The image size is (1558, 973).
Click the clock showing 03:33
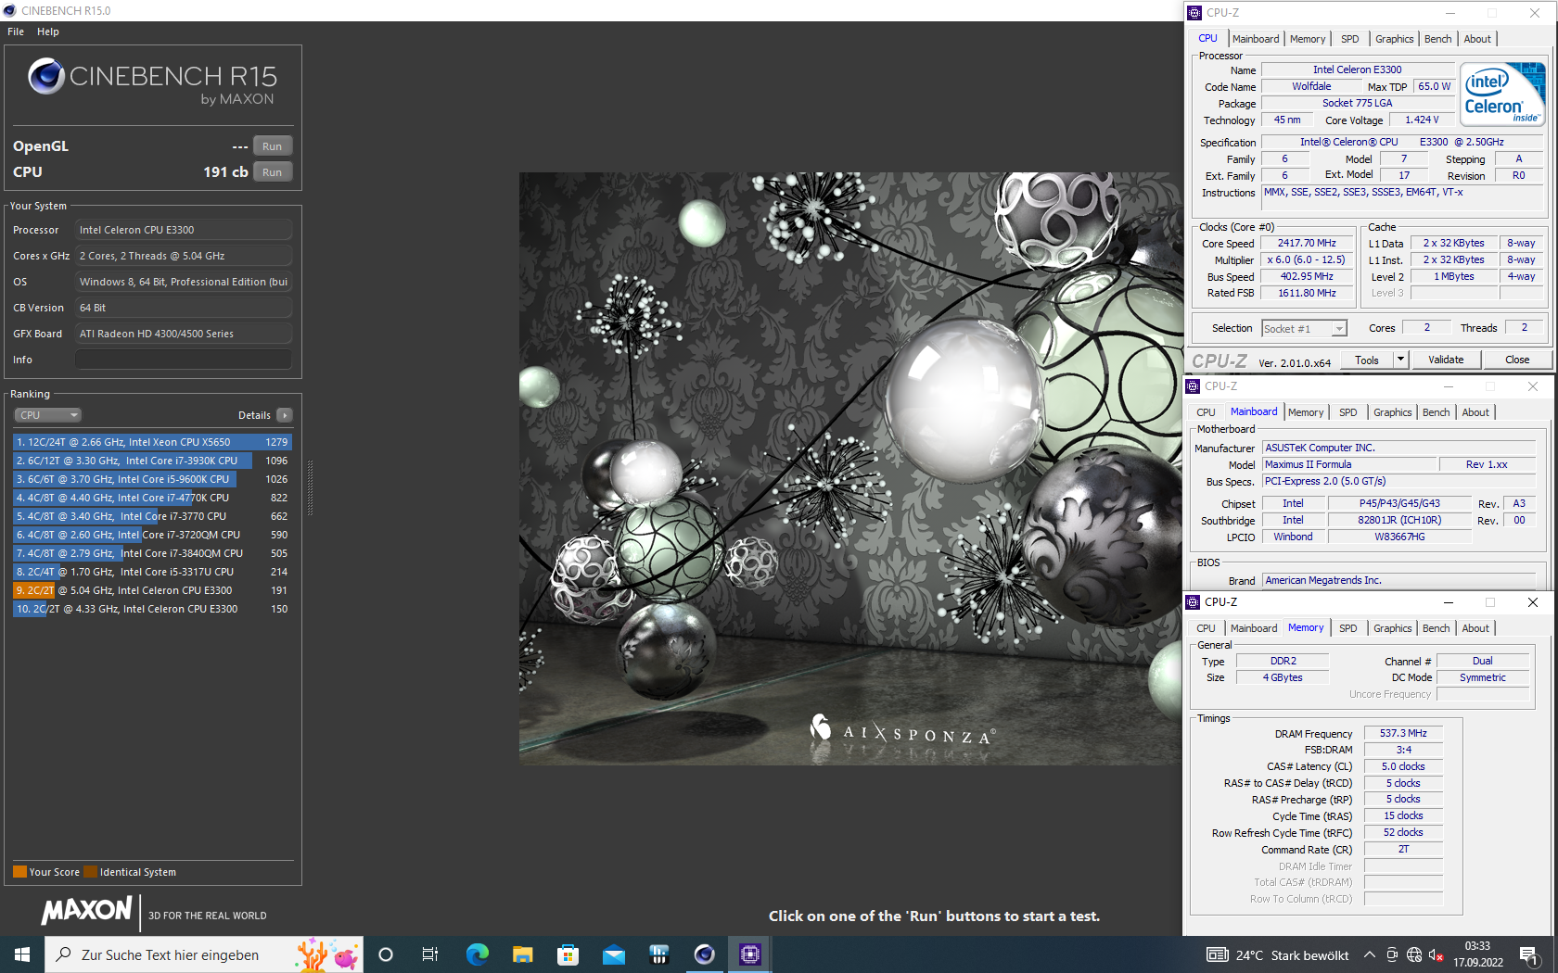coord(1477,946)
